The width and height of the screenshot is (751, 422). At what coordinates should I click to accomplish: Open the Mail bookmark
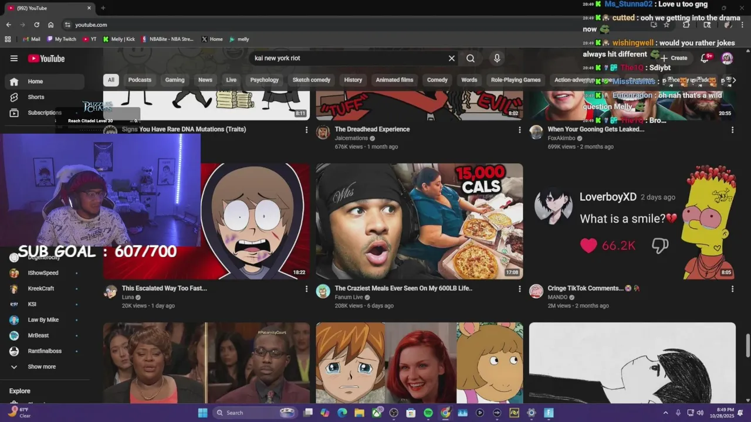pos(31,39)
